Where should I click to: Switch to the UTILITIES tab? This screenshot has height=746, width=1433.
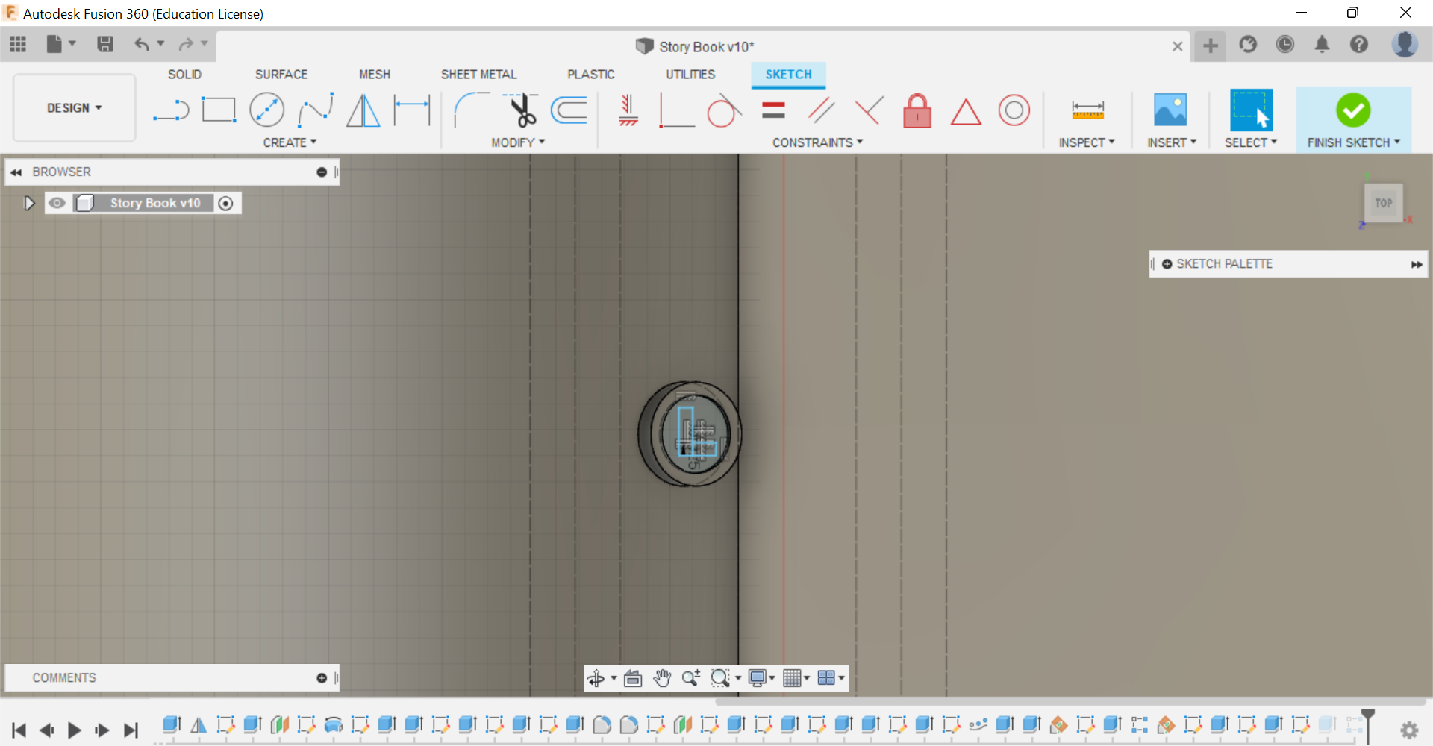click(690, 75)
